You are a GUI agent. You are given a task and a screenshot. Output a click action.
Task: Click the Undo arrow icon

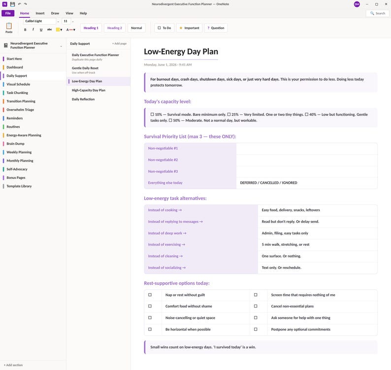coord(19,4)
